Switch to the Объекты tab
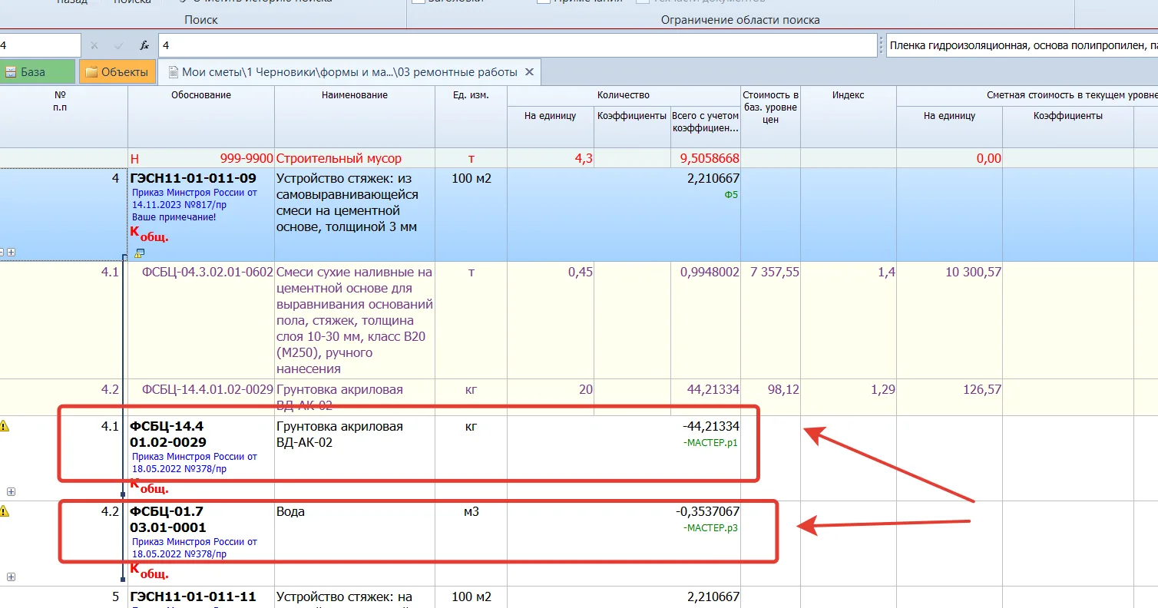The image size is (1158, 608). pos(117,72)
